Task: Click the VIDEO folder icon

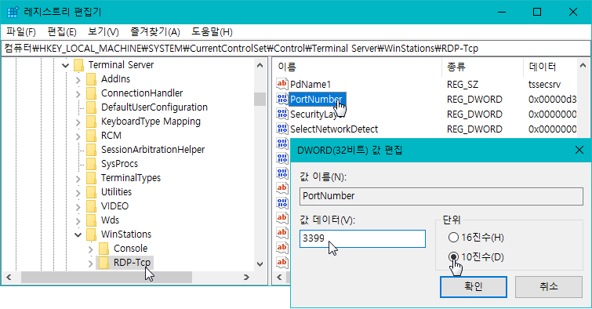Action: pos(91,206)
